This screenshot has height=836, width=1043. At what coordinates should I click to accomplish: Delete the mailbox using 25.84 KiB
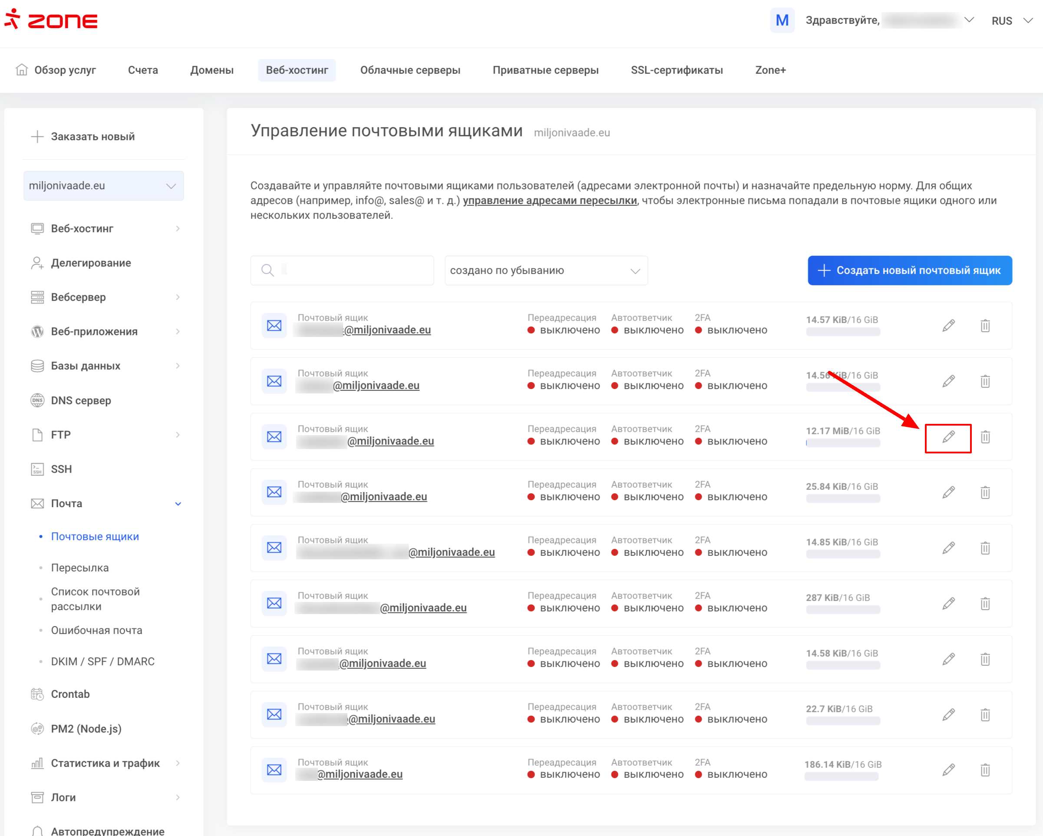(x=985, y=492)
